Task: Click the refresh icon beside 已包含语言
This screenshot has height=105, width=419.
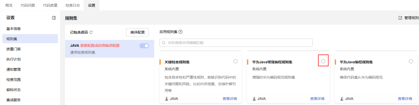Action: (91, 32)
